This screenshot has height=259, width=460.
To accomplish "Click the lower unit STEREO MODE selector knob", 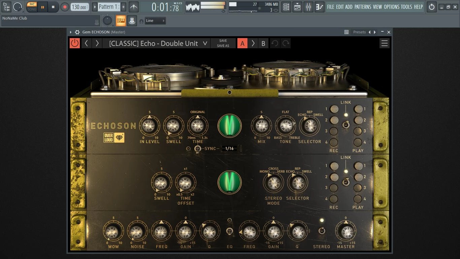I will (x=273, y=183).
